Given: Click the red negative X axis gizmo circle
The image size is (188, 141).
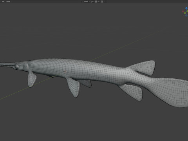Looking at the screenshot, I should pos(183,11).
